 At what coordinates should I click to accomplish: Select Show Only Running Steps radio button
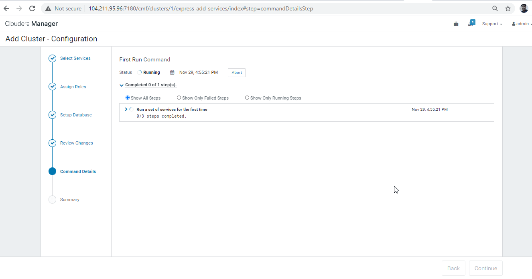tap(247, 98)
